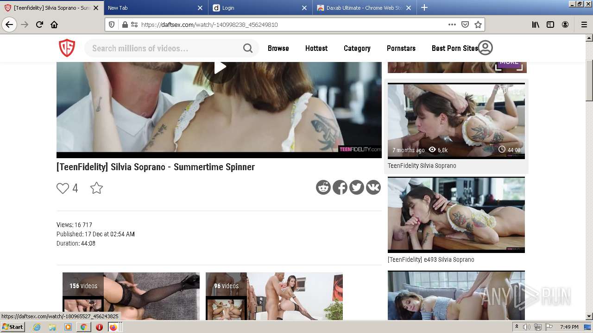Open the Pornstars menu item
This screenshot has height=333, width=593.
pyautogui.click(x=401, y=48)
